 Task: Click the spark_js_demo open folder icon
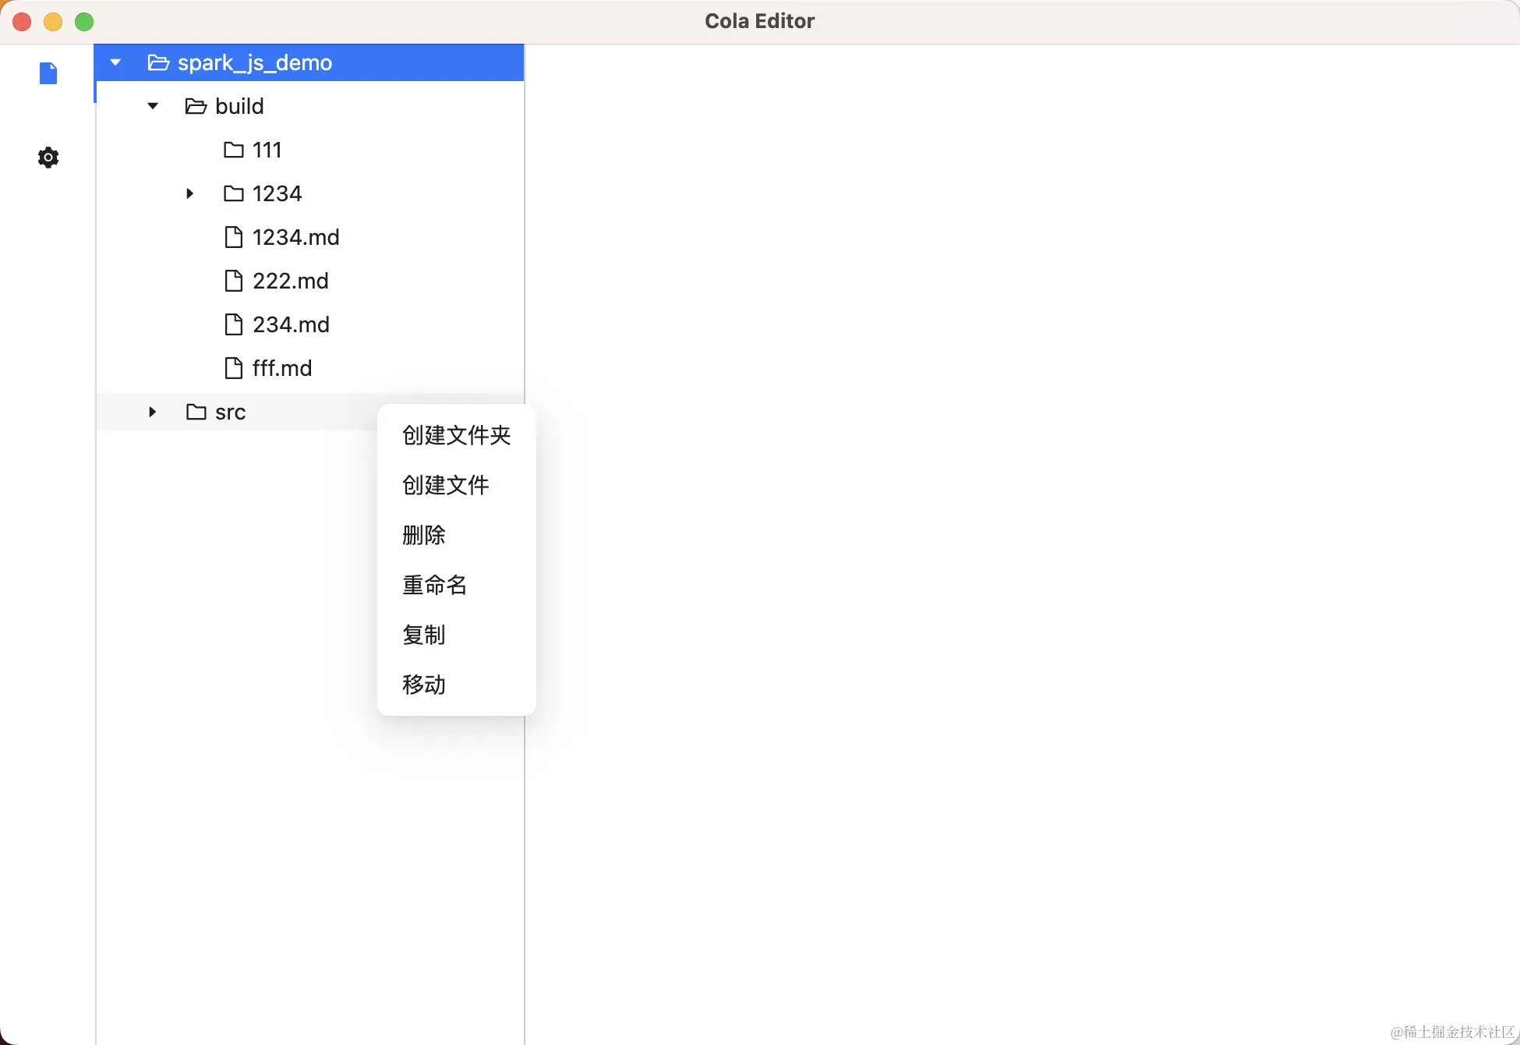pyautogui.click(x=158, y=62)
